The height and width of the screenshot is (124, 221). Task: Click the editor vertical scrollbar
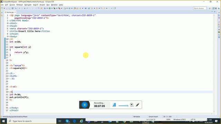[x=214, y=63]
